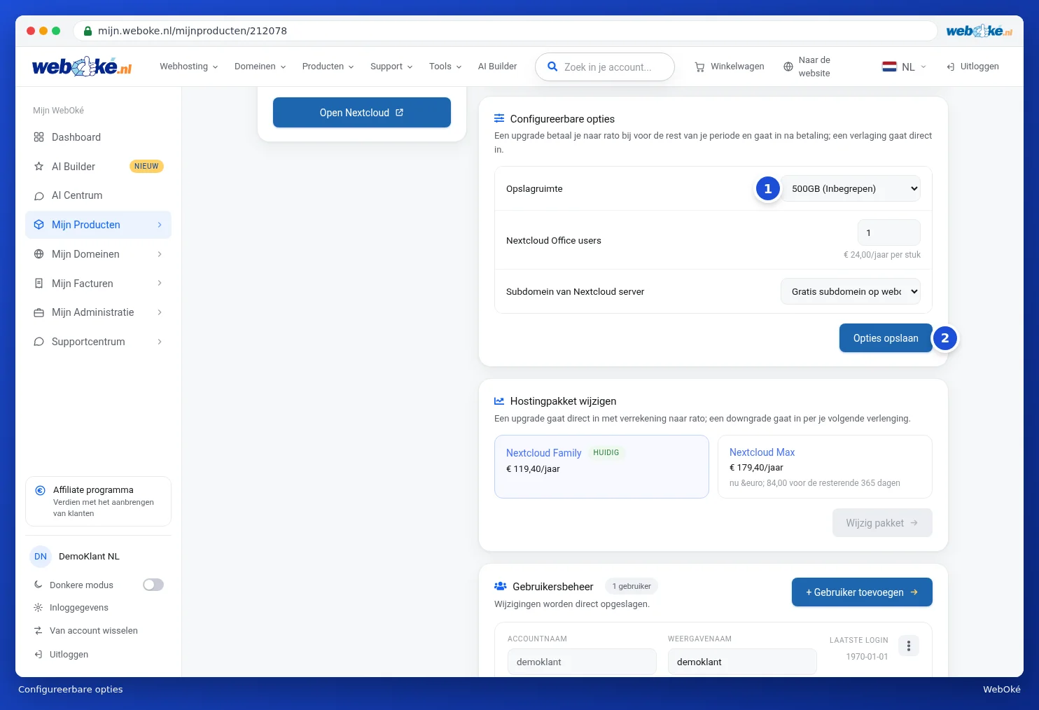Select the Nextcloud Max package card

[825, 467]
